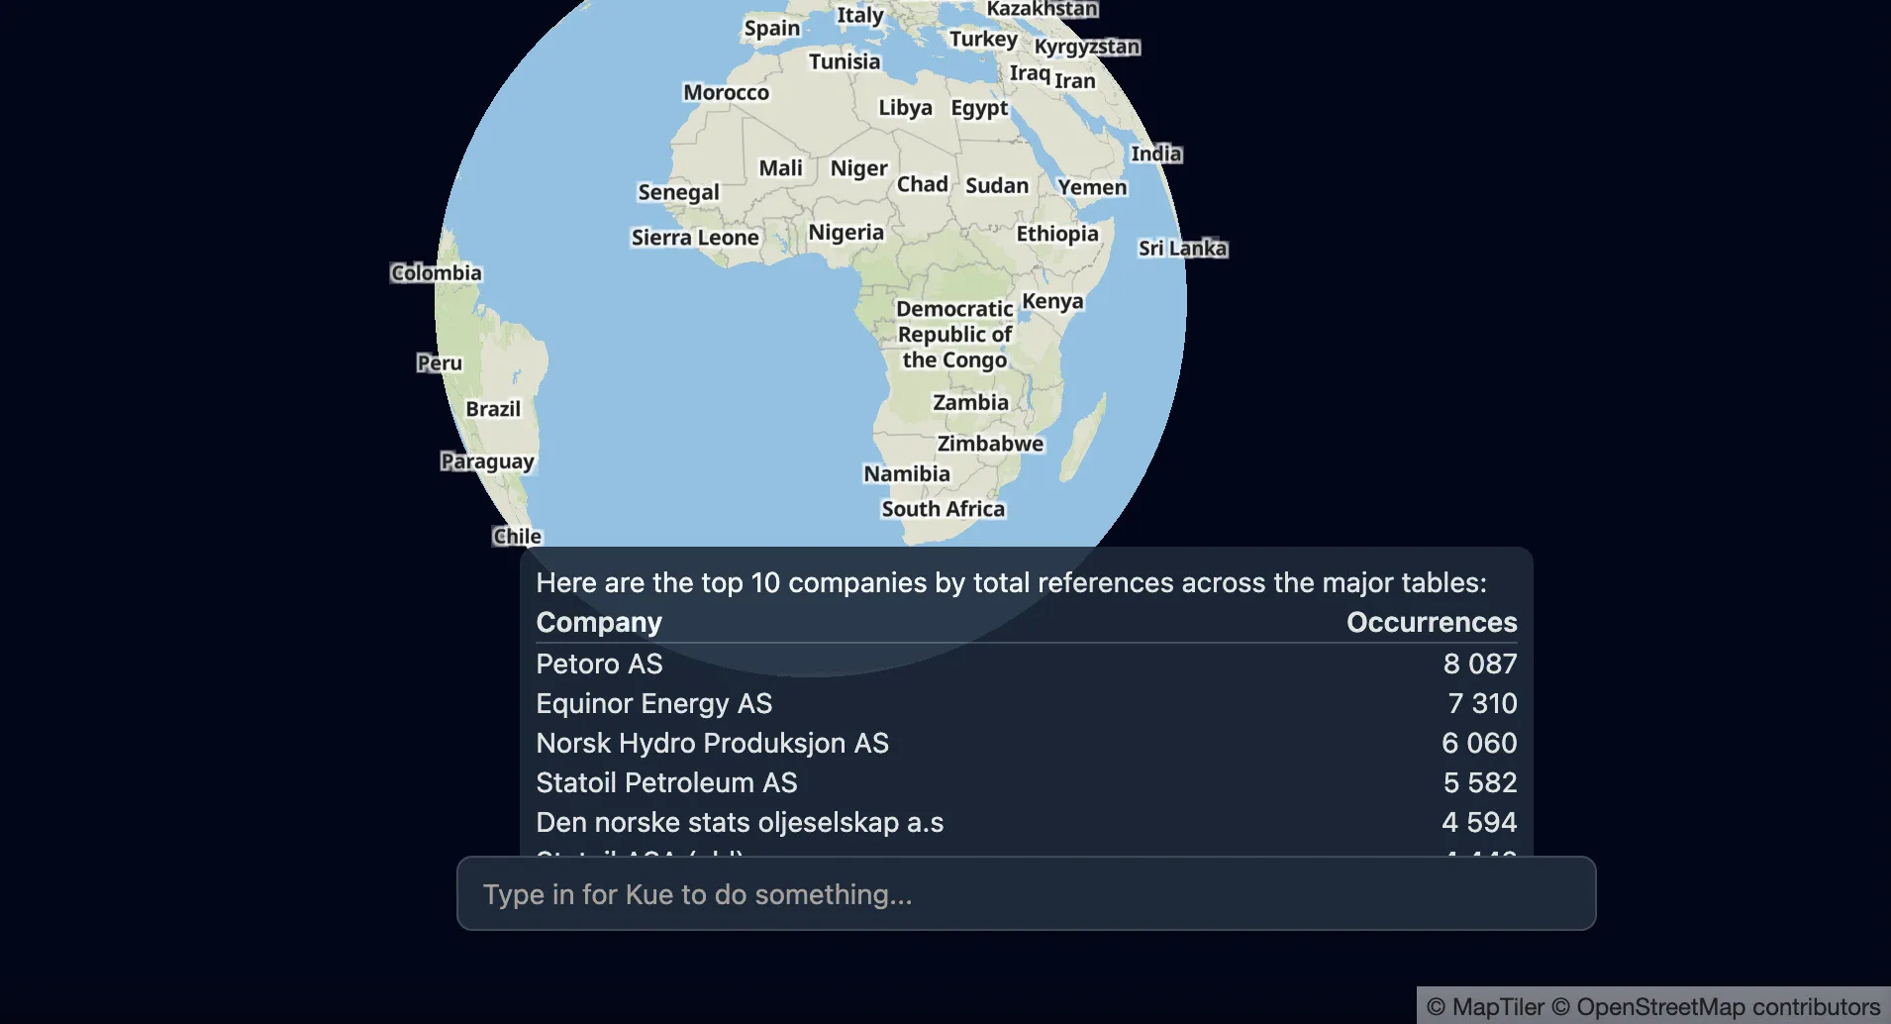Viewport: 1891px width, 1024px height.
Task: Click the Mali map label
Action: point(780,168)
